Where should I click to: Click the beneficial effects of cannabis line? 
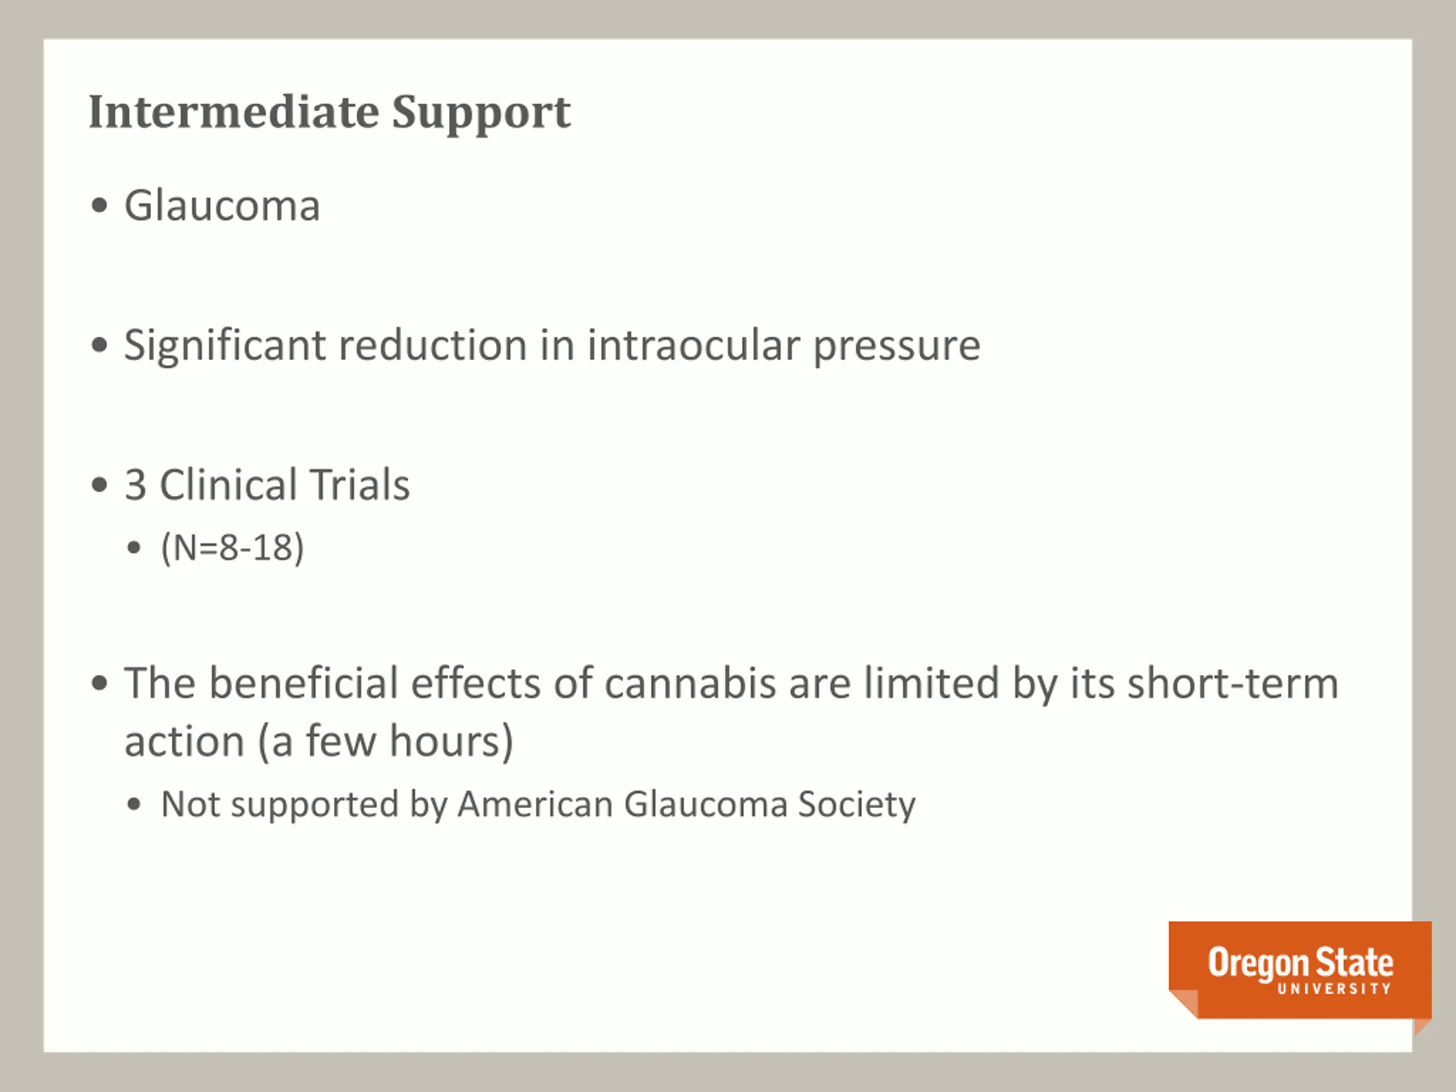click(x=731, y=682)
